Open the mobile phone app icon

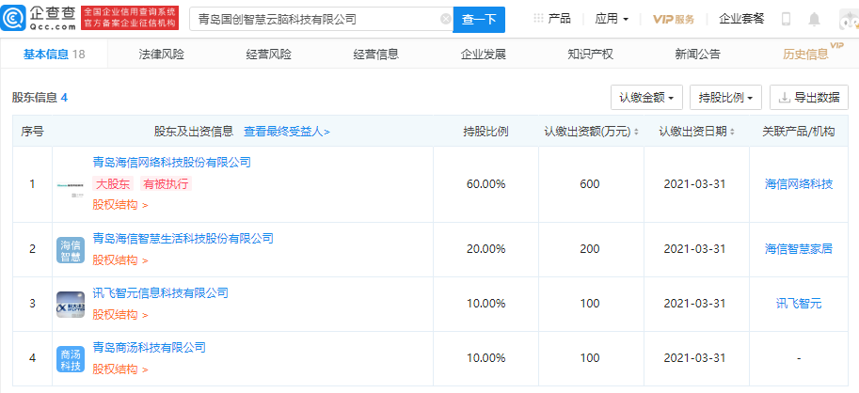(x=787, y=19)
